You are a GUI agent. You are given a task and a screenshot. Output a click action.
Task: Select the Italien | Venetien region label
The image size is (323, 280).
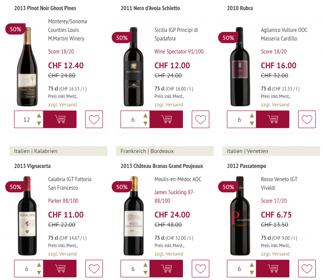(247, 151)
